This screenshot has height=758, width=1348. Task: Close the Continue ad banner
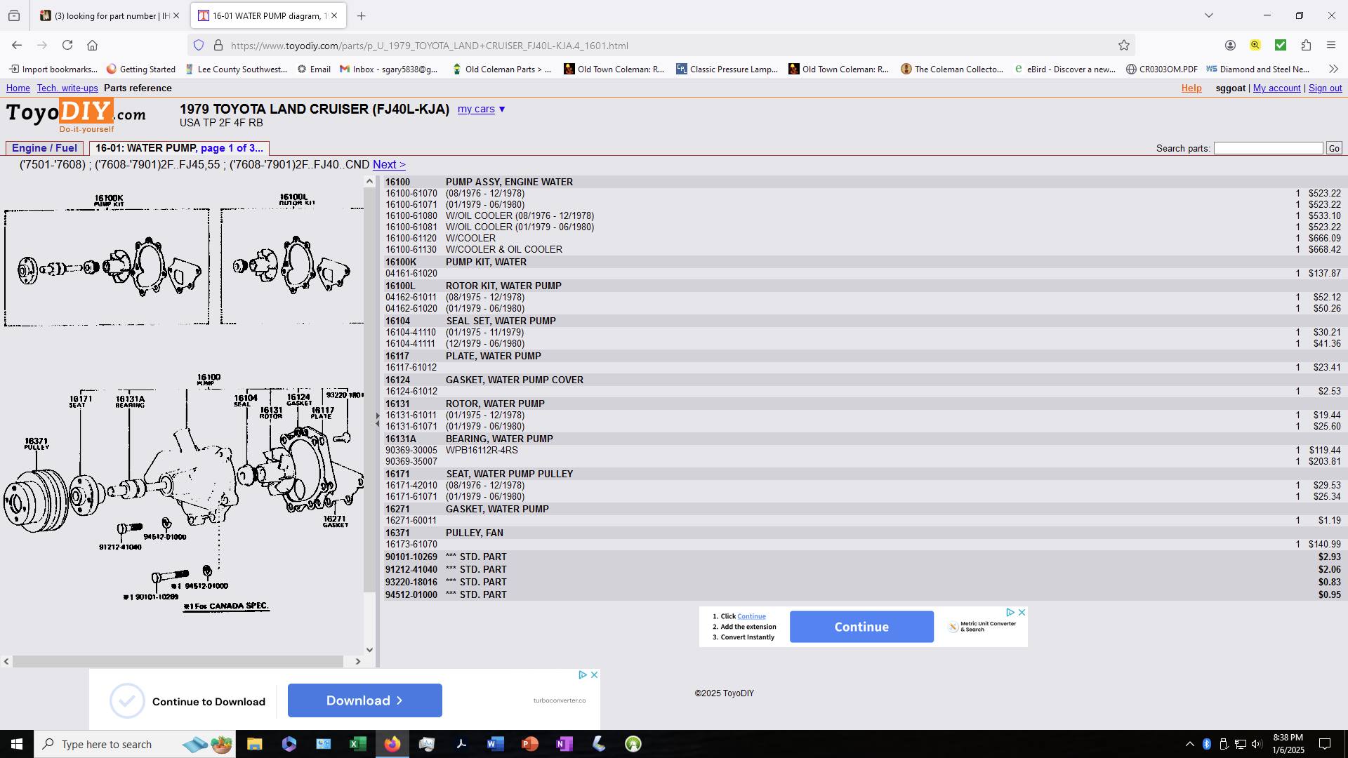point(1022,612)
